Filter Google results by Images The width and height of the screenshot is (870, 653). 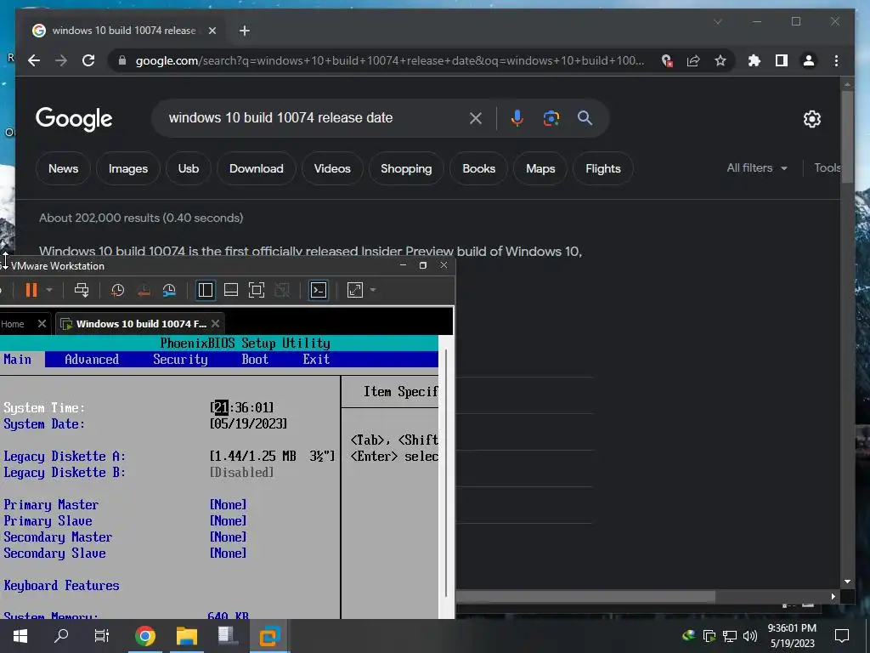(x=128, y=168)
